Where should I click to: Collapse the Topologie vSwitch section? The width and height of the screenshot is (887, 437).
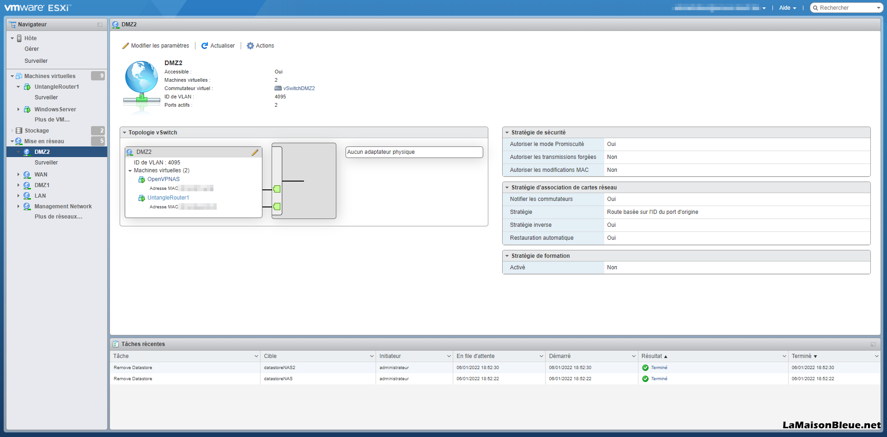[125, 133]
